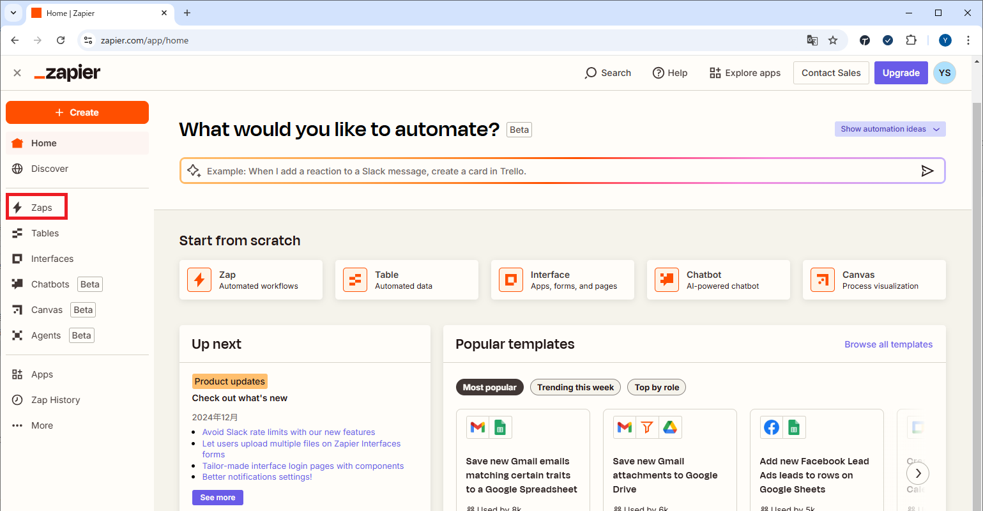Open Better notifications settings link
Screen dimensions: 983x511
coord(257,477)
